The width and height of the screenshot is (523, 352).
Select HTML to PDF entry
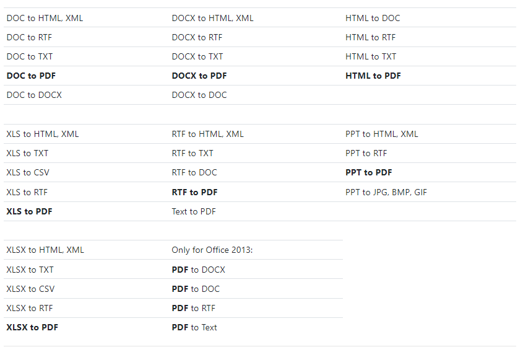click(373, 76)
